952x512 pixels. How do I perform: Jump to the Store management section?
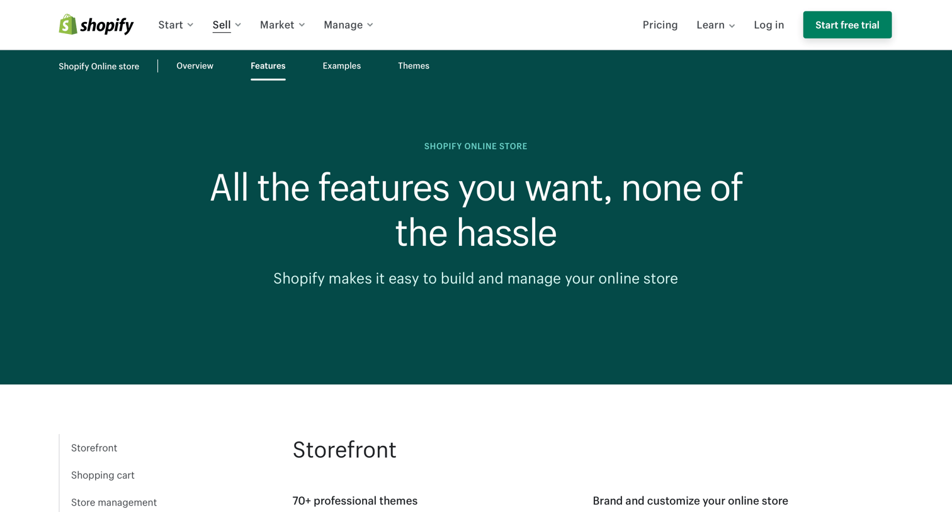[114, 502]
